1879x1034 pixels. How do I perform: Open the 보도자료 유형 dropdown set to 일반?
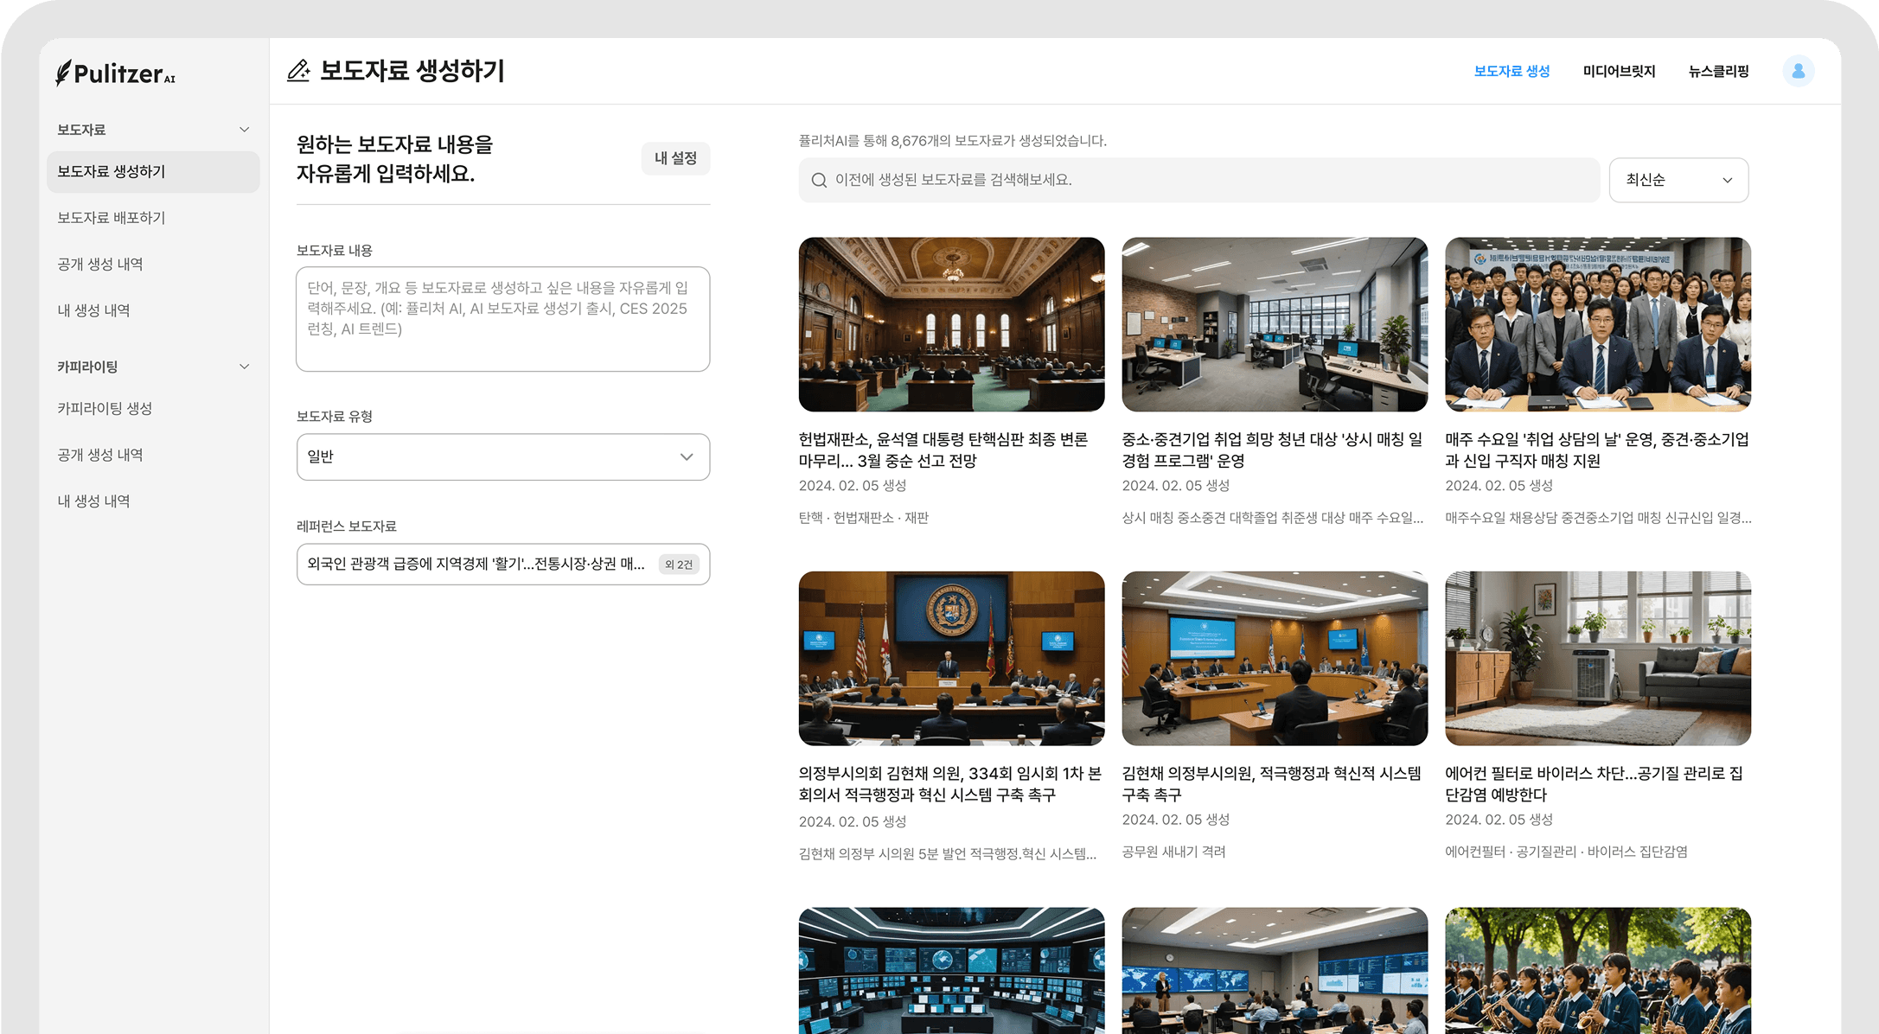pyautogui.click(x=502, y=456)
